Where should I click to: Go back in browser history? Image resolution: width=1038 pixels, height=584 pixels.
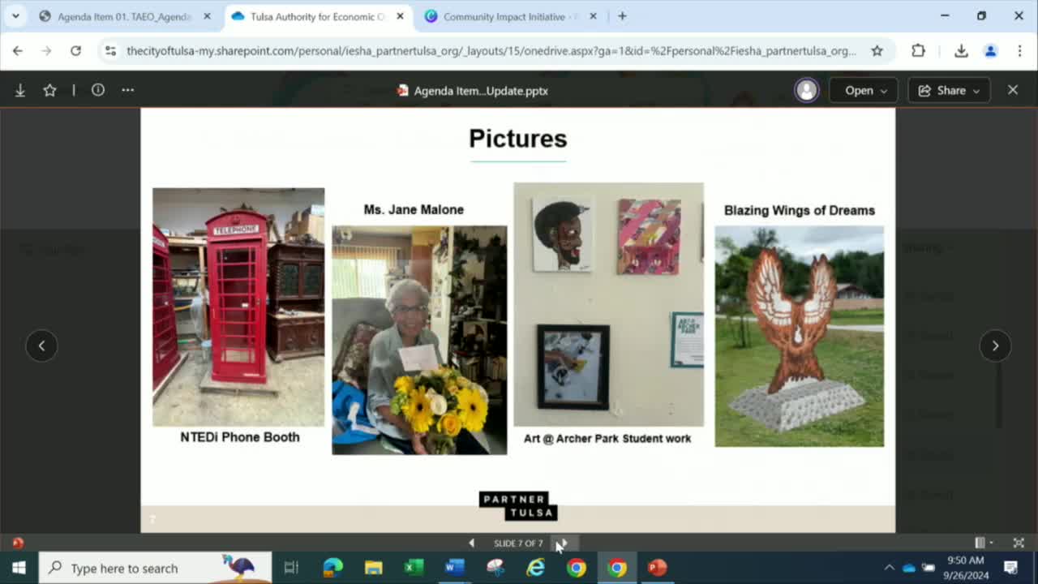(x=18, y=50)
